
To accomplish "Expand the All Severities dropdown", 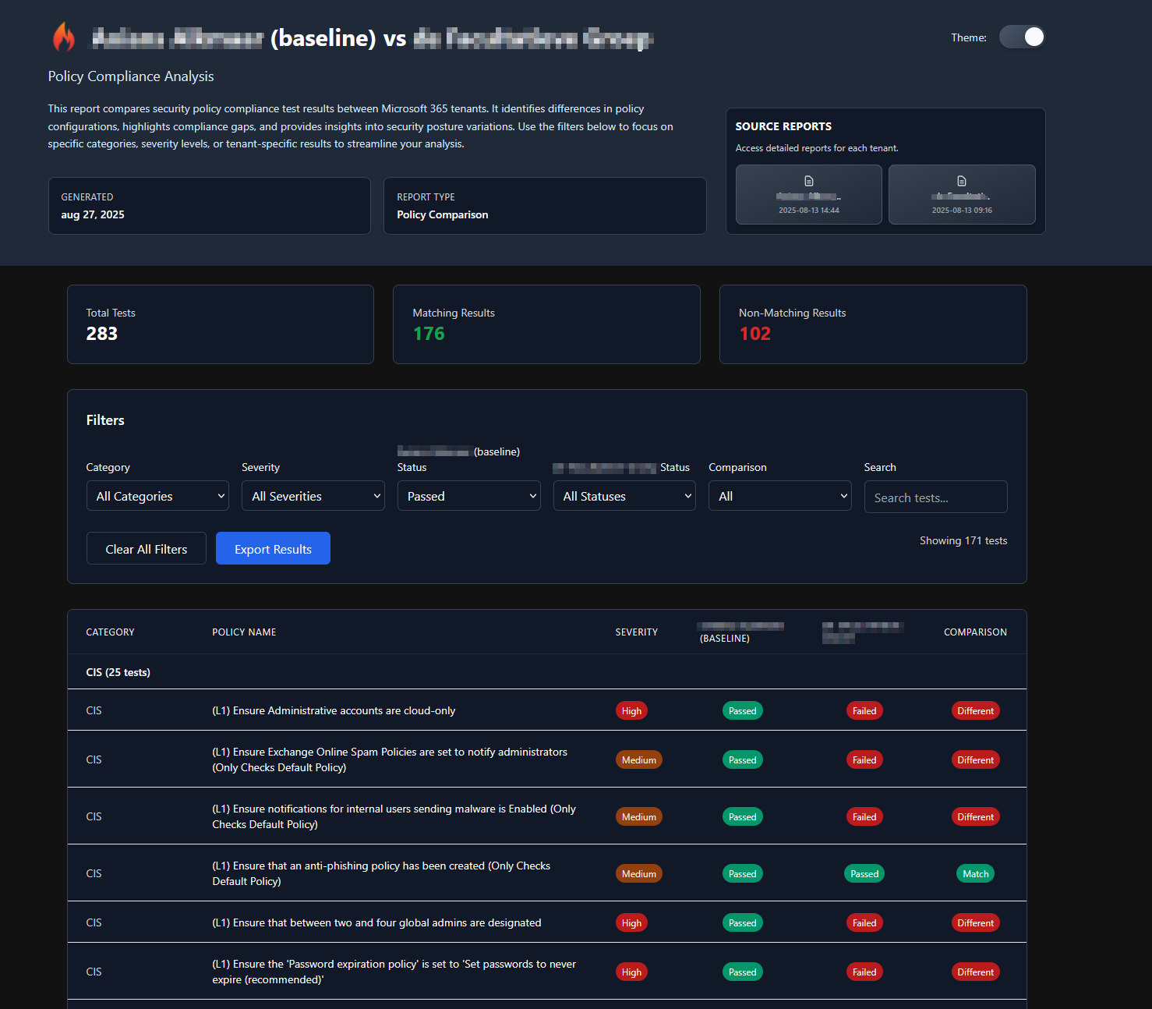I will (x=313, y=496).
